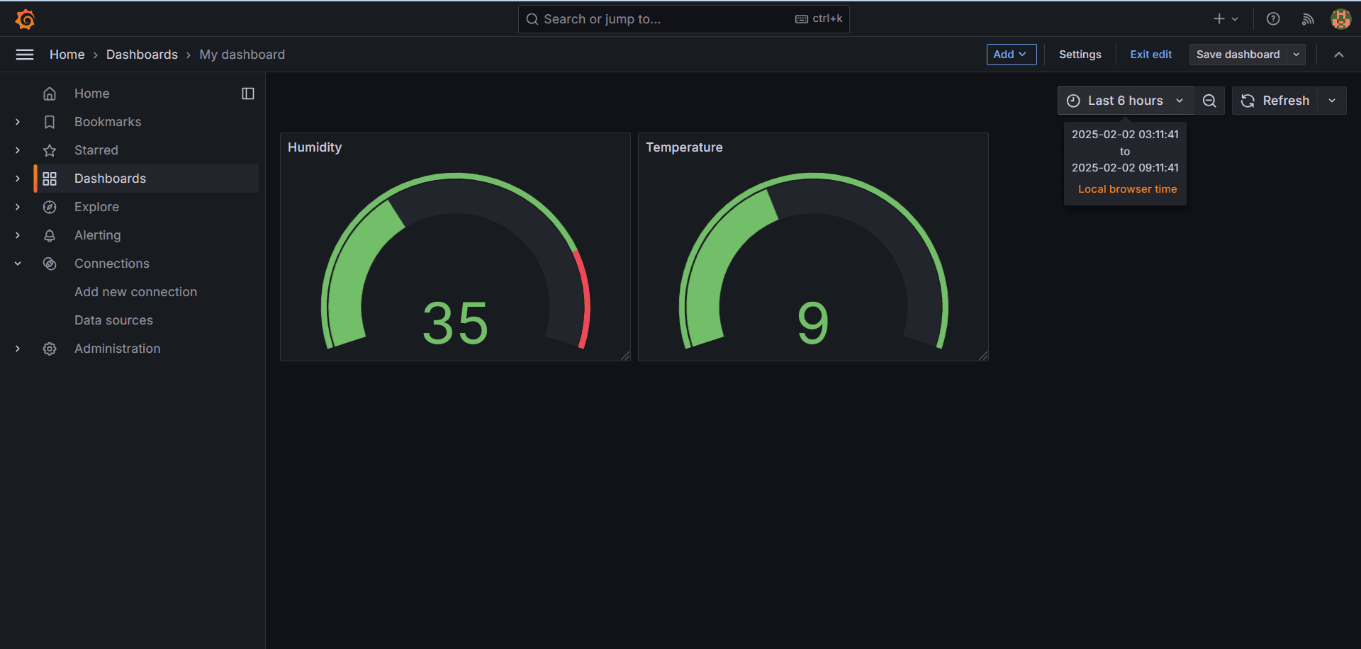Open the Grafana home logo

[26, 18]
